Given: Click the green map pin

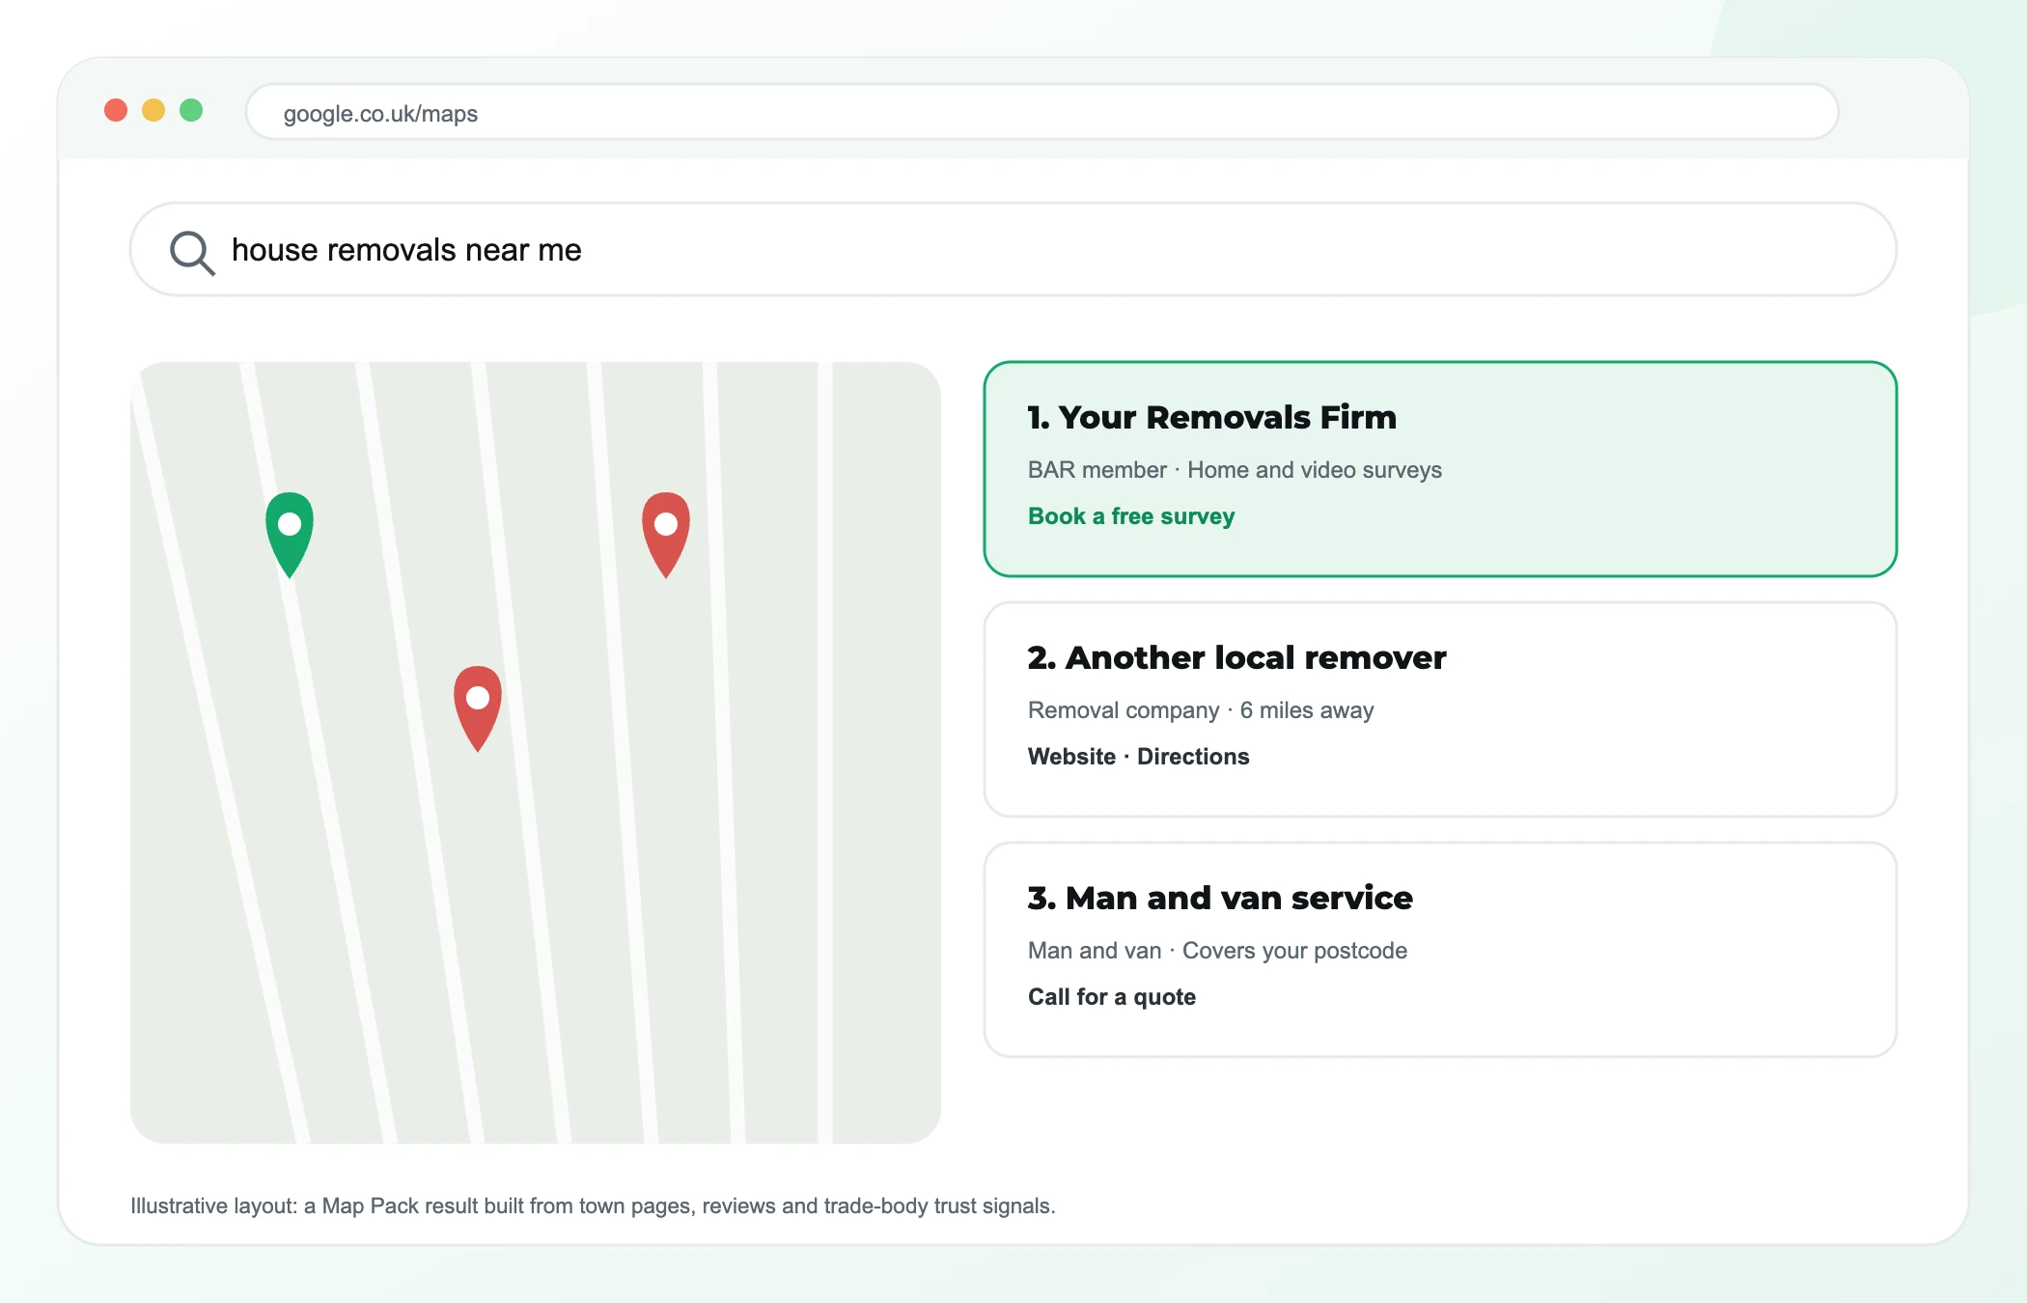Looking at the screenshot, I should [x=290, y=534].
